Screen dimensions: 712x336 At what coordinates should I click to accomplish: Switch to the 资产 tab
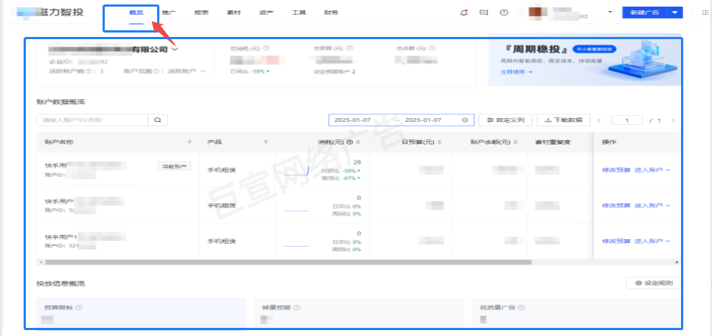(266, 13)
